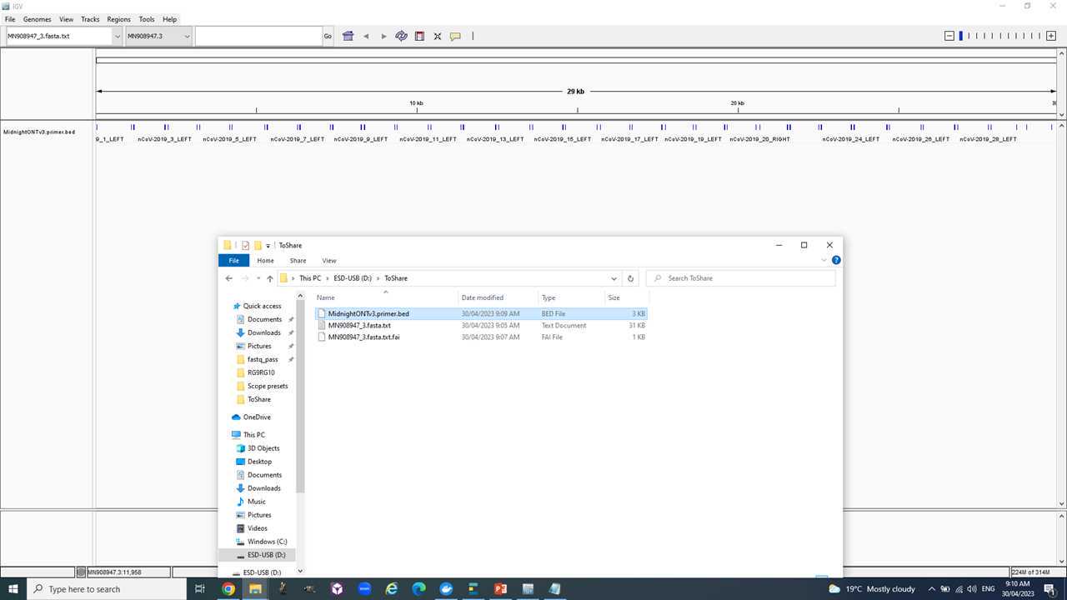This screenshot has width=1067, height=600.
Task: Open PowerPoint from the Windows taskbar
Action: pyautogui.click(x=500, y=589)
